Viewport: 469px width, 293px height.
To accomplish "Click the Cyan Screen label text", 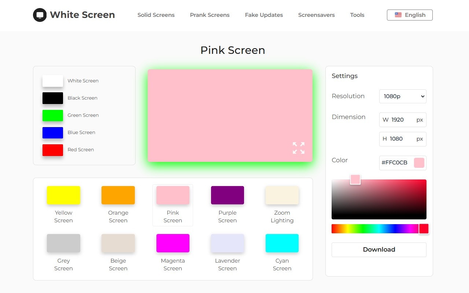I will (x=282, y=264).
